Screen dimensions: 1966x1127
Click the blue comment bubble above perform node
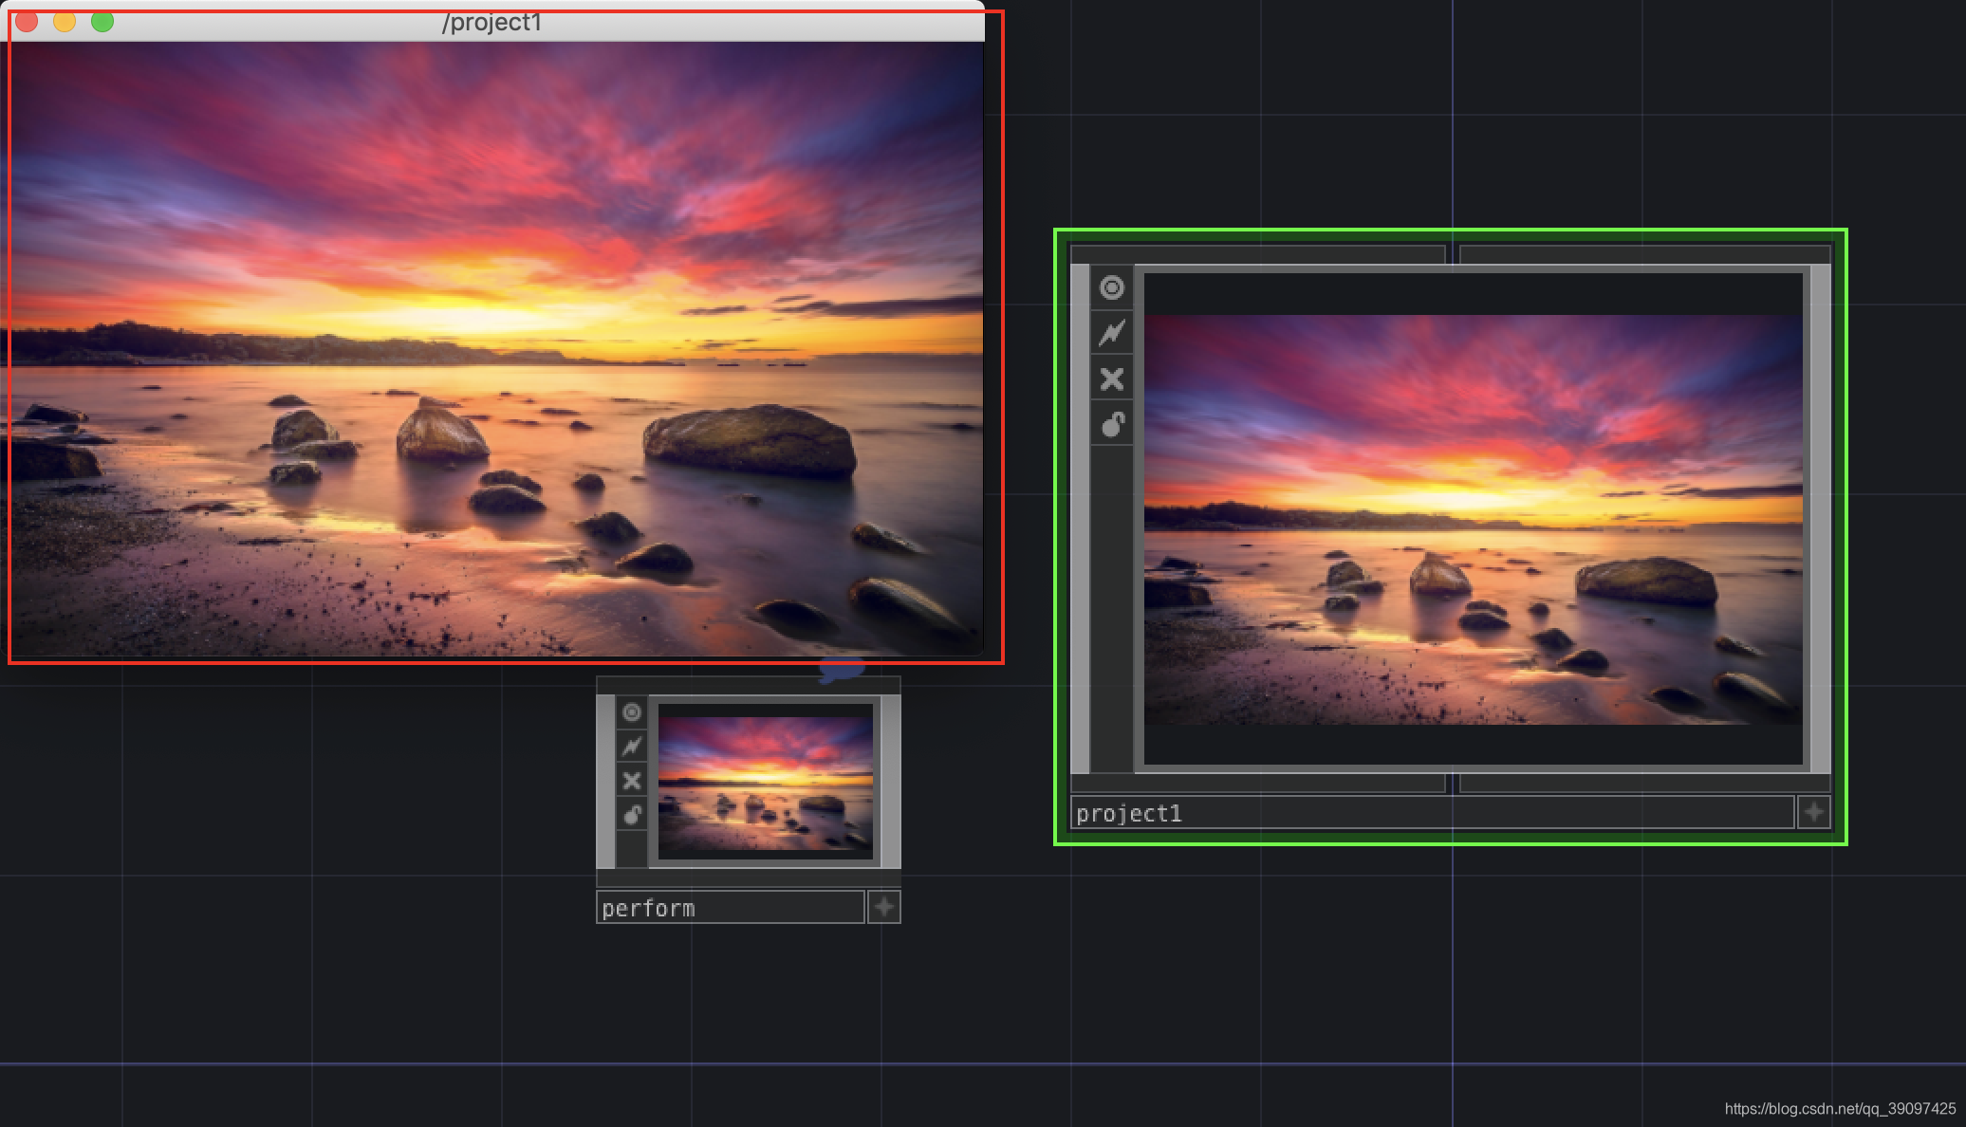(x=841, y=671)
